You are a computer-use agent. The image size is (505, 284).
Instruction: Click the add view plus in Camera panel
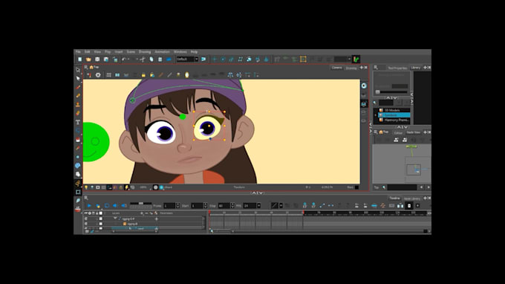(x=362, y=68)
